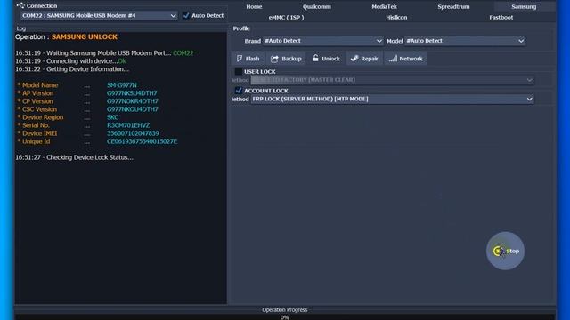The height and width of the screenshot is (320, 570).
Task: Open the Fastboot tab
Action: (x=501, y=18)
